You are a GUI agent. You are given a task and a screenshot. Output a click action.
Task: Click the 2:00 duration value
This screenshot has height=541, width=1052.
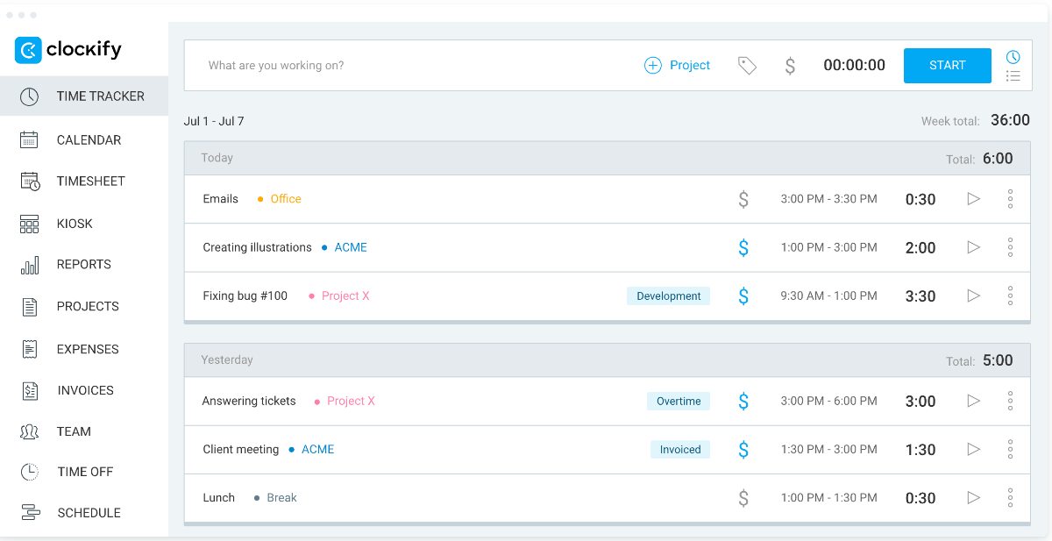pos(920,248)
